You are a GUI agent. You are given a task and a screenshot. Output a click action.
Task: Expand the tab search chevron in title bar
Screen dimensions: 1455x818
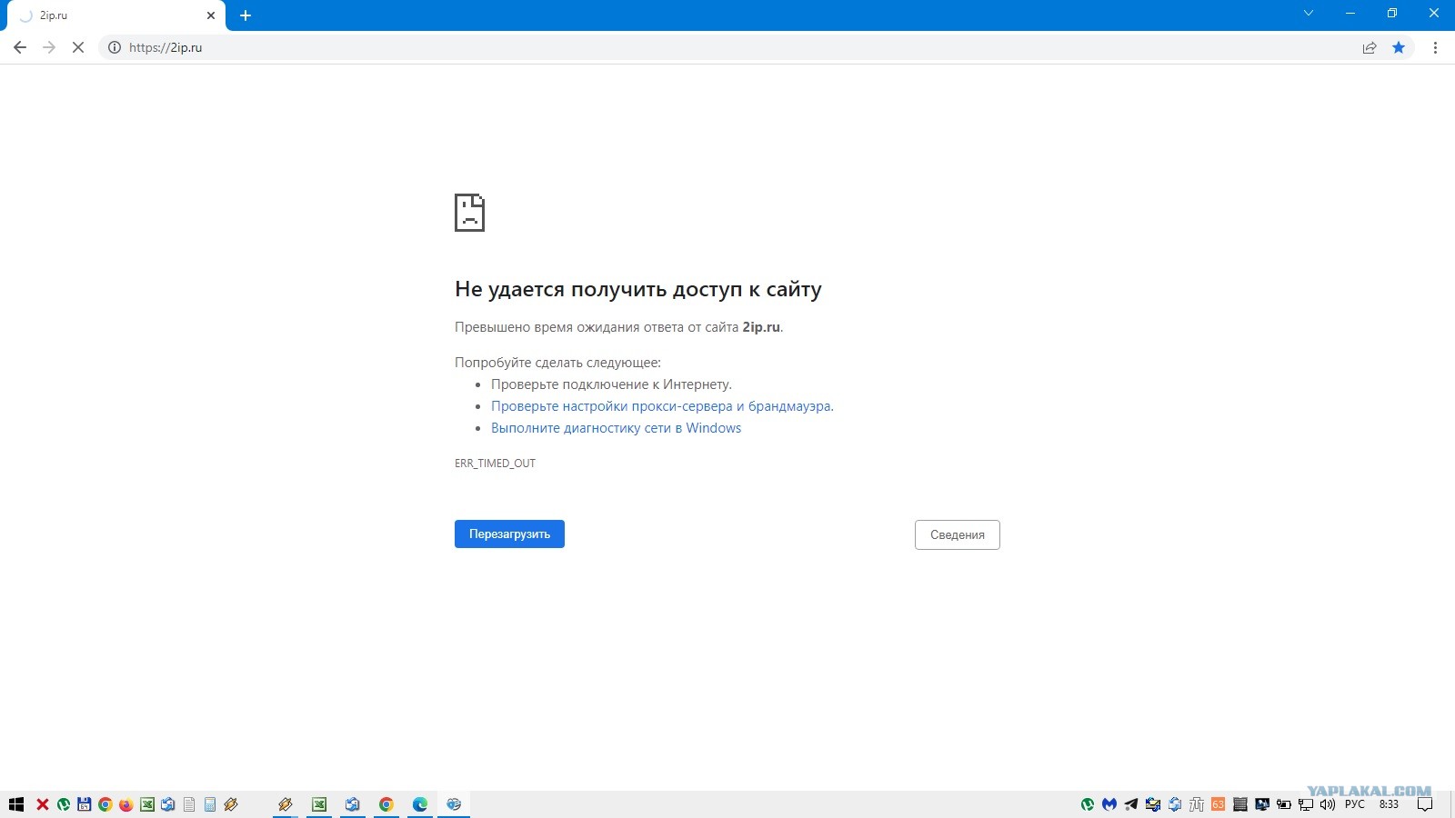click(1309, 13)
